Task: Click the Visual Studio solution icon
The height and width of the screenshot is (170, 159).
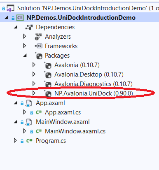Action: [x=10, y=8]
